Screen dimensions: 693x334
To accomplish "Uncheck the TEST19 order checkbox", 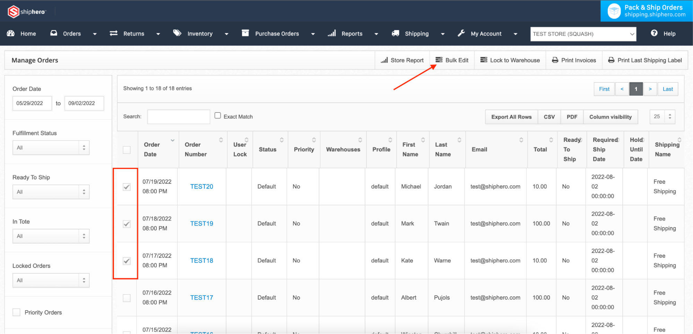I will tap(127, 224).
